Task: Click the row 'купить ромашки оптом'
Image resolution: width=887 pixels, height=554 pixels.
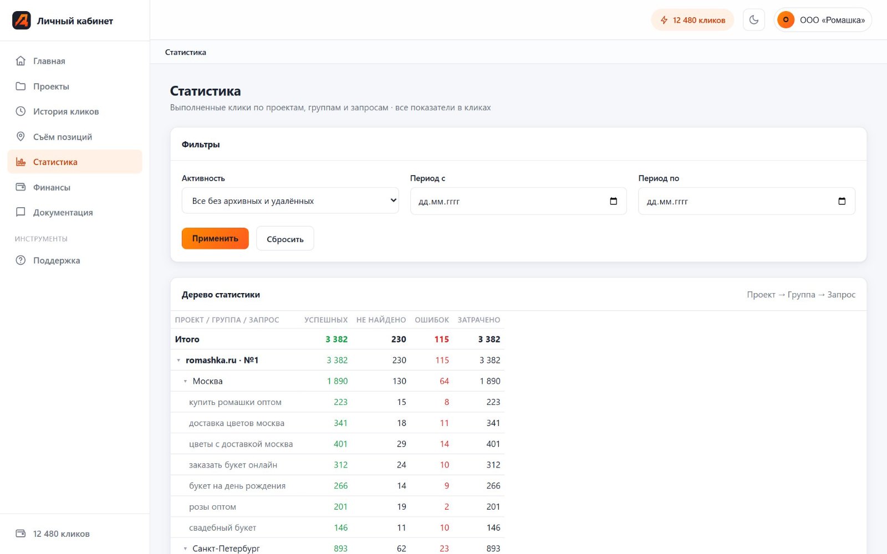Action: pos(337,402)
